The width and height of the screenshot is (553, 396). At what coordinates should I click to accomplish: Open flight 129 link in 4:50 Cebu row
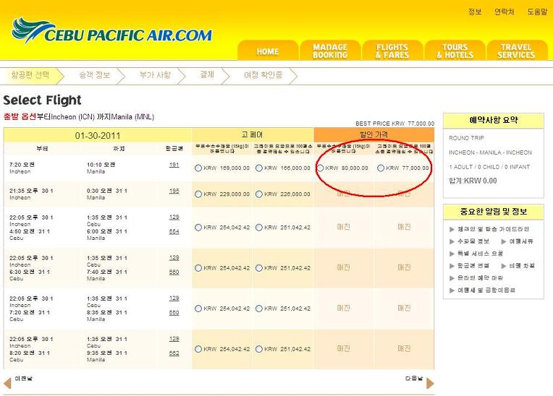click(x=174, y=218)
